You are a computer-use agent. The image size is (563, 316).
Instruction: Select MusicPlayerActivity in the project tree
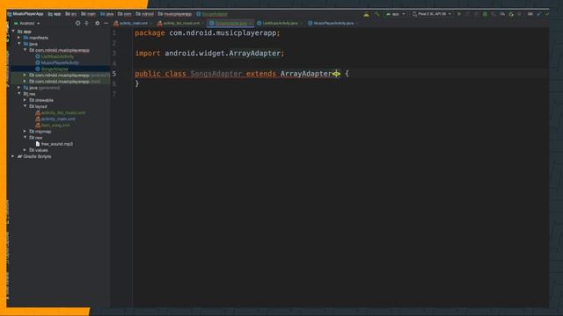(60, 62)
